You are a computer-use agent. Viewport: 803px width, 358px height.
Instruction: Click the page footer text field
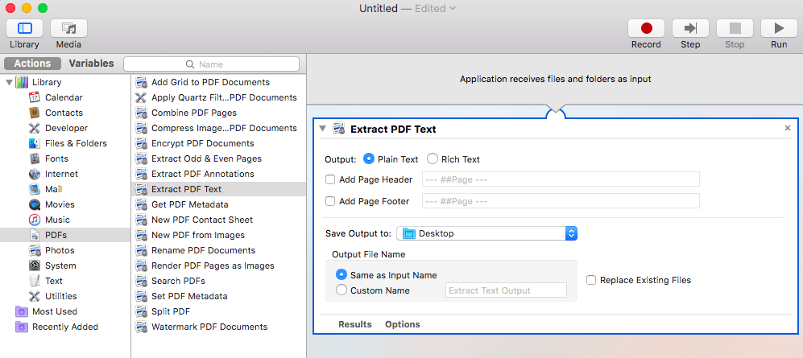click(x=561, y=201)
